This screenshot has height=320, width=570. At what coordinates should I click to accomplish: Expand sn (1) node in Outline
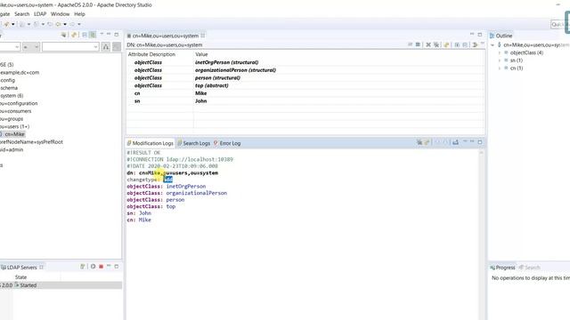pos(500,60)
